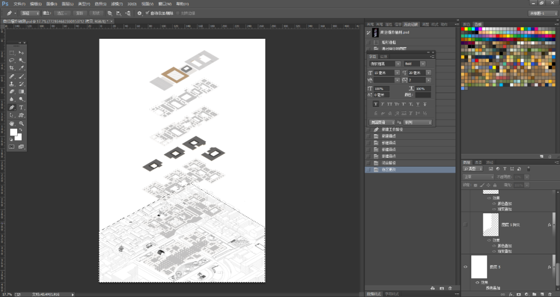The width and height of the screenshot is (560, 297).
Task: Open the Character panel 颜色 swatch
Action: pyautogui.click(x=423, y=95)
